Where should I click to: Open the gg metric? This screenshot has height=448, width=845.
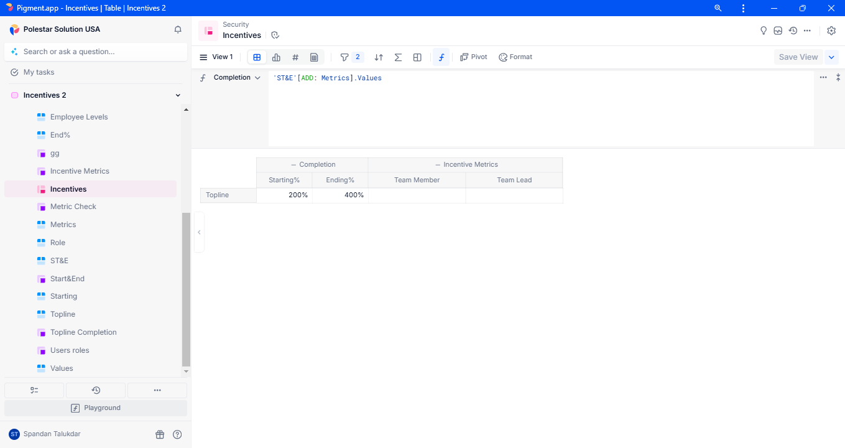coord(55,153)
